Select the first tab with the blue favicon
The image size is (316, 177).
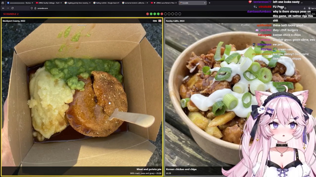coord(20,3)
